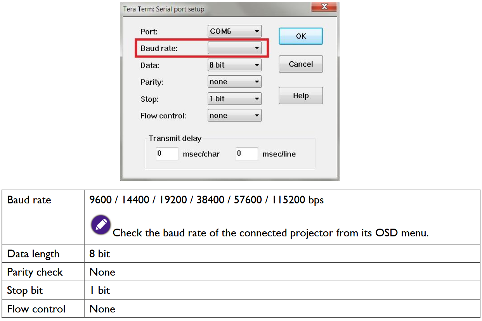The image size is (482, 321).
Task: Click the 'msec/char' text
Action: [x=201, y=154]
